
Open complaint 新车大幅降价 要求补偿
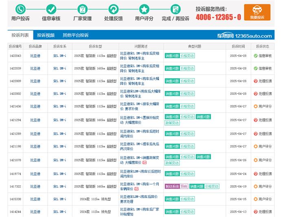pos(140,106)
